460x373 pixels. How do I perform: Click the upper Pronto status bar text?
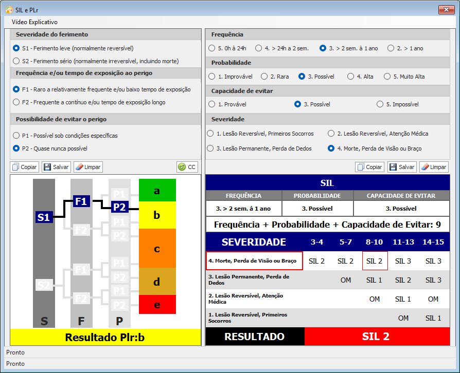(x=15, y=352)
